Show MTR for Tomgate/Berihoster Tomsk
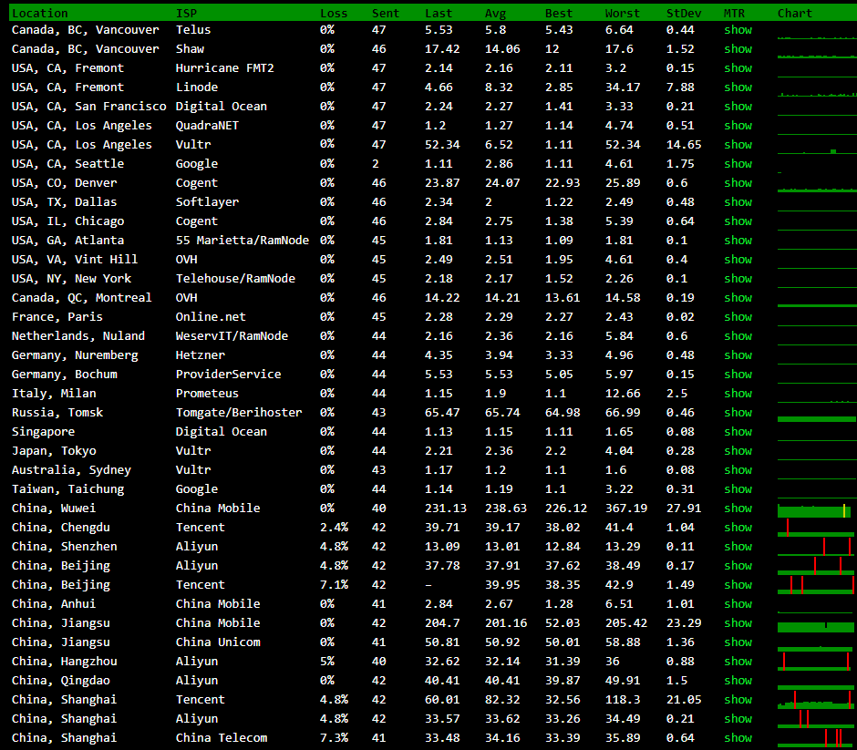This screenshot has width=857, height=750. pyautogui.click(x=738, y=413)
